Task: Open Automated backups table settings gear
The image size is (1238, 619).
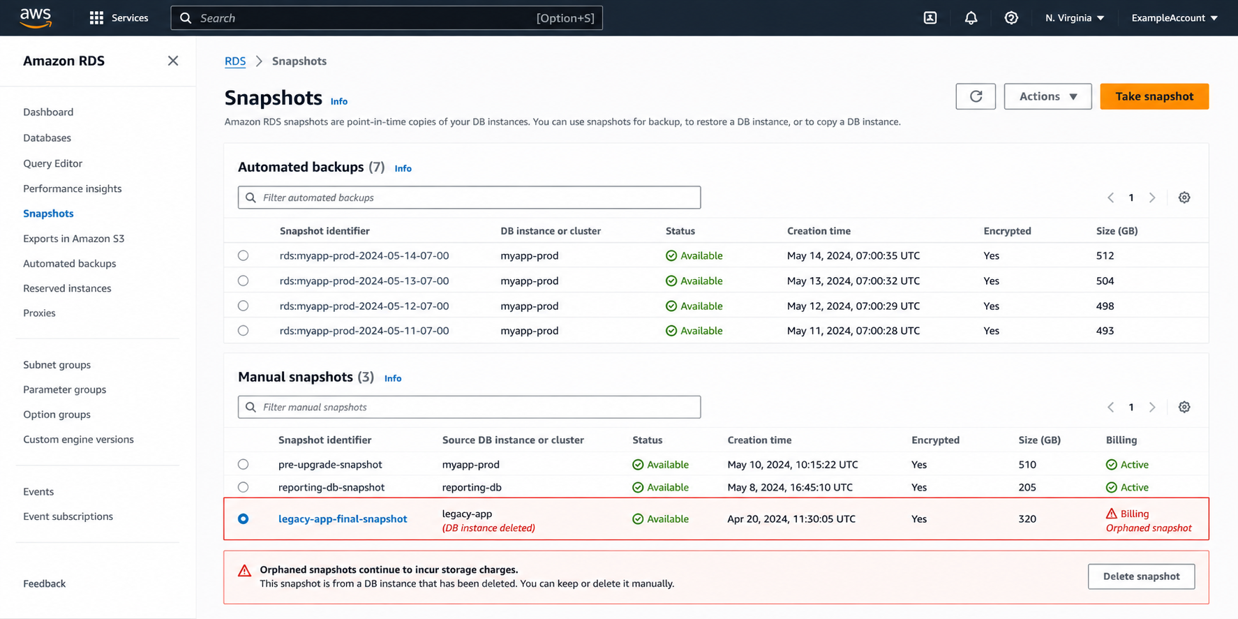Action: 1184,197
